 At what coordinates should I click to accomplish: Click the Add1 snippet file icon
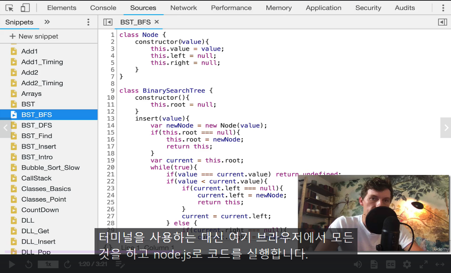point(14,51)
